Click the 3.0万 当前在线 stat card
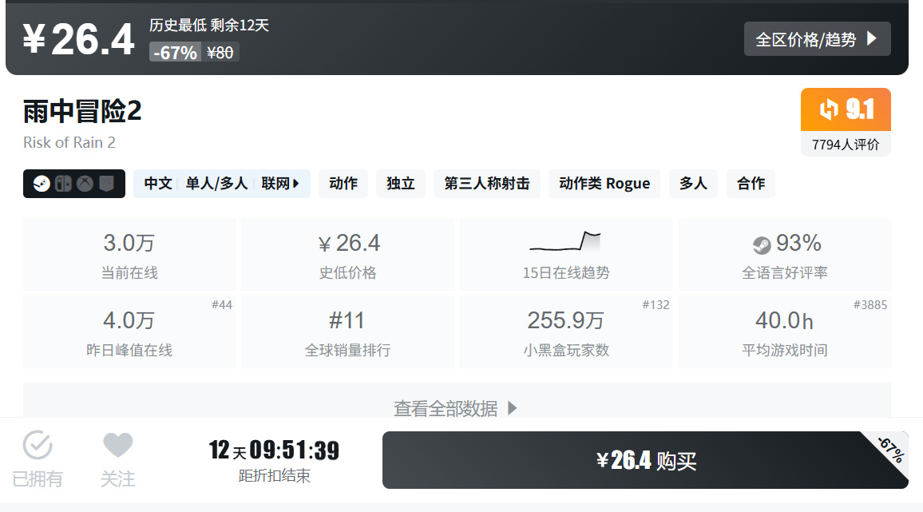This screenshot has width=923, height=512. [x=129, y=255]
